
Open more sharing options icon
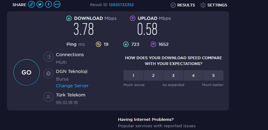coord(57,5)
